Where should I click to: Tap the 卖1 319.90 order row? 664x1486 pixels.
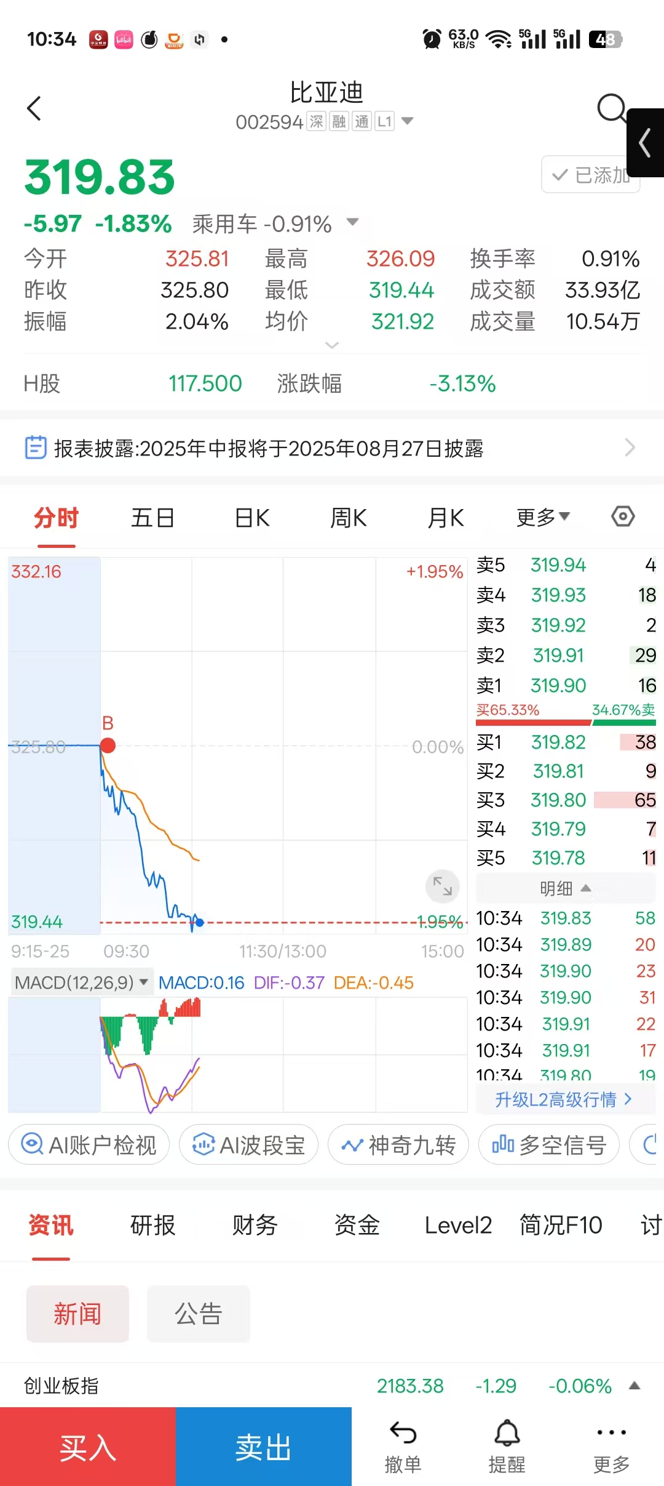click(x=566, y=685)
